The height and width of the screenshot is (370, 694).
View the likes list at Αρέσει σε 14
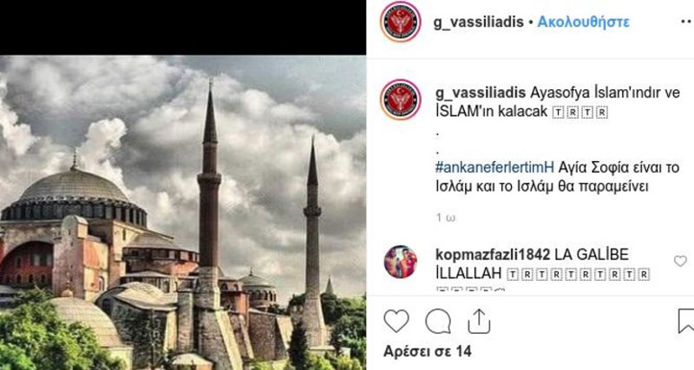[427, 351]
